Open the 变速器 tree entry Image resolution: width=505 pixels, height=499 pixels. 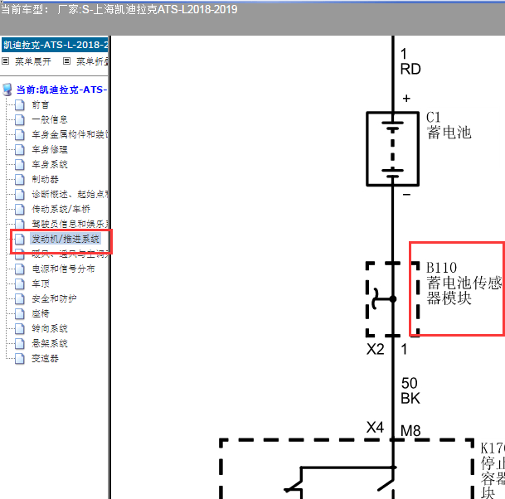point(45,358)
